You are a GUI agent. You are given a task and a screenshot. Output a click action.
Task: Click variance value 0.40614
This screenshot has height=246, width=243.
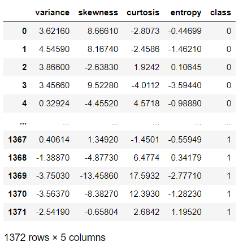point(54,140)
